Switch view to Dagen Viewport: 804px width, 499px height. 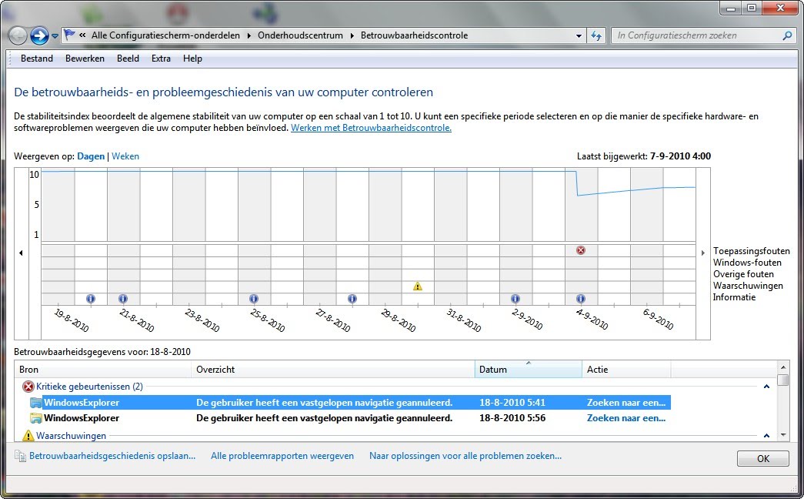point(91,156)
